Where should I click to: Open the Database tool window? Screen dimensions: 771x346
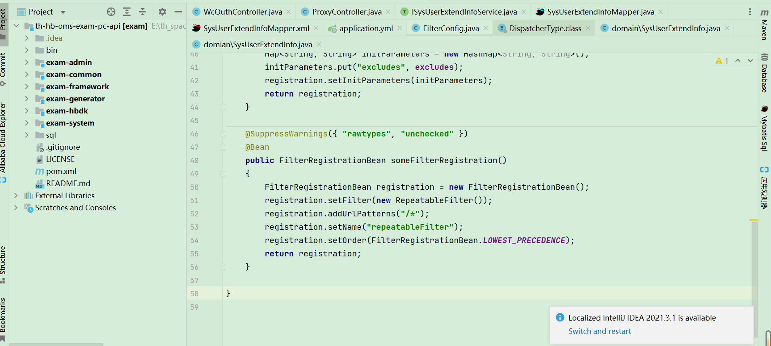764,73
